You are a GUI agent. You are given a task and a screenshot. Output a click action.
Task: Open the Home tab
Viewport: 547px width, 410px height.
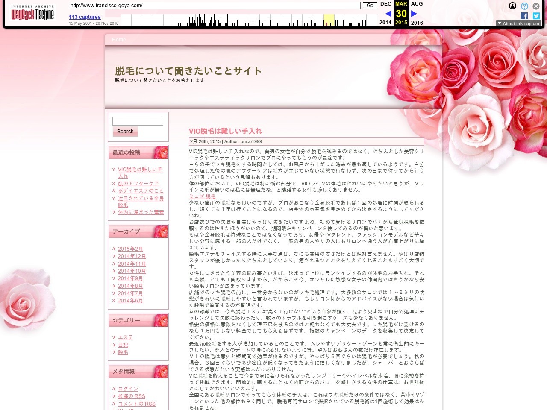119,39
